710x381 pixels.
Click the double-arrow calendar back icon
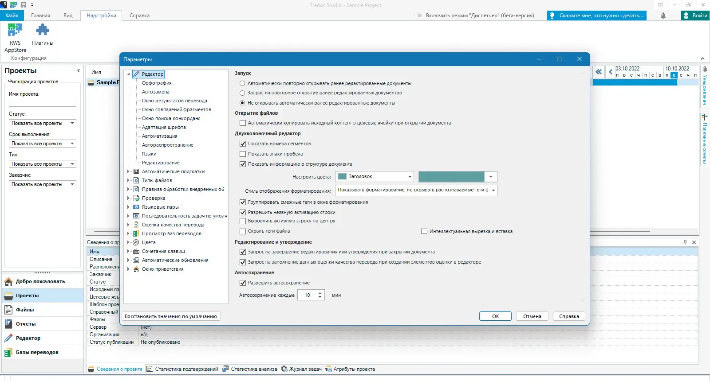click(599, 71)
